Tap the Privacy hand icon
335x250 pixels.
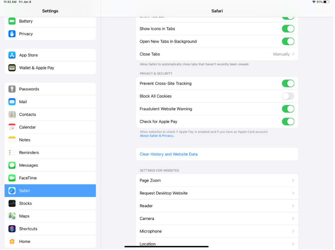[12, 34]
